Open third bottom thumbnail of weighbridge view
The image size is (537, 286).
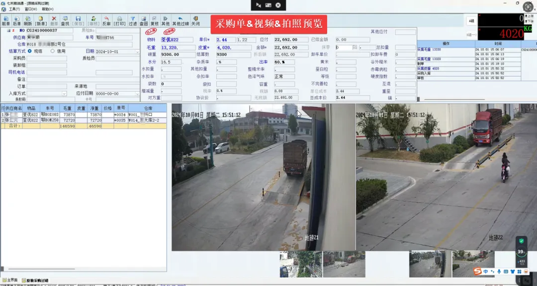(431, 264)
